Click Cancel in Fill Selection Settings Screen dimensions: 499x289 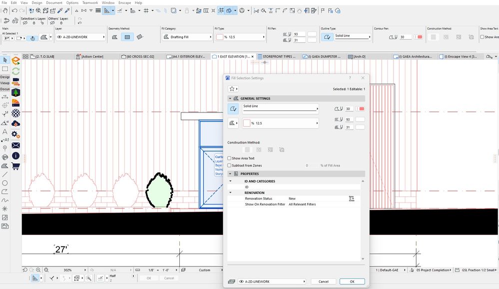[x=323, y=281]
